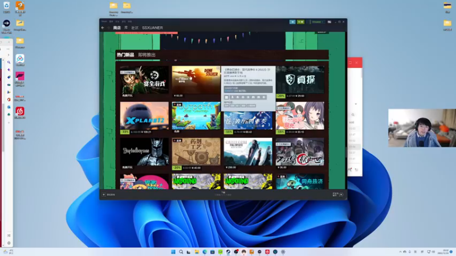Viewport: 456px width, 256px height.
Task: Expand the dropdown arrow in the red window
Action: 356,104
